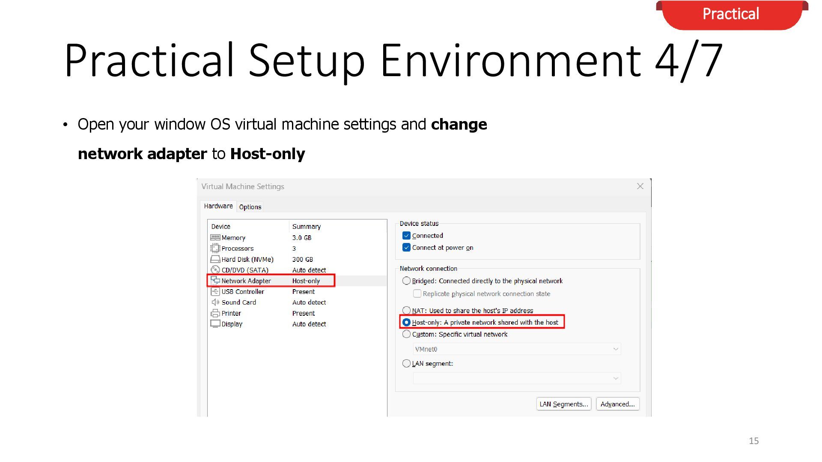The height and width of the screenshot is (462, 822).
Task: Select the Network Adapter icon
Action: click(x=215, y=281)
